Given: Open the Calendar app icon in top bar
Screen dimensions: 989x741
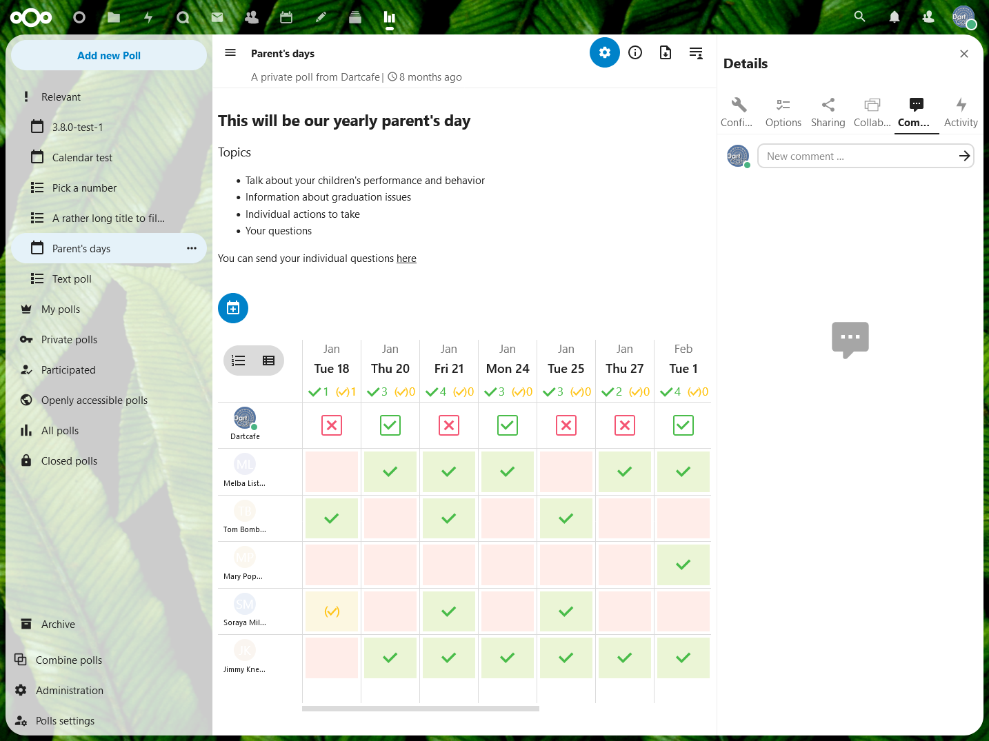Looking at the screenshot, I should coord(286,17).
